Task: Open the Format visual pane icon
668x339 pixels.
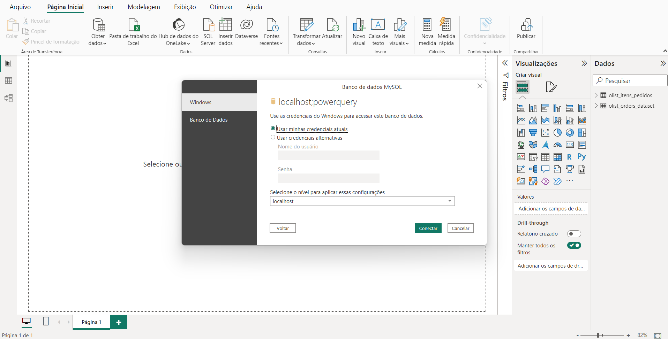Action: click(551, 87)
